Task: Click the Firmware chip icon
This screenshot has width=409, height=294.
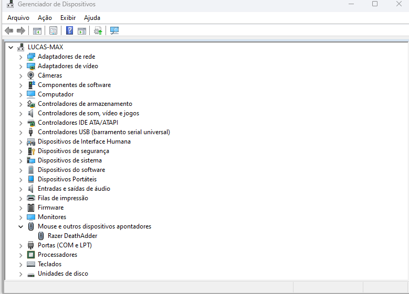Action: click(31, 208)
